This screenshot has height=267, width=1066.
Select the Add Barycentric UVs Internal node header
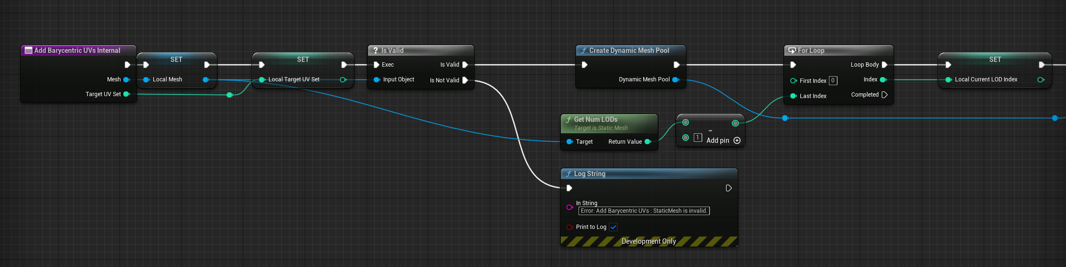(77, 50)
